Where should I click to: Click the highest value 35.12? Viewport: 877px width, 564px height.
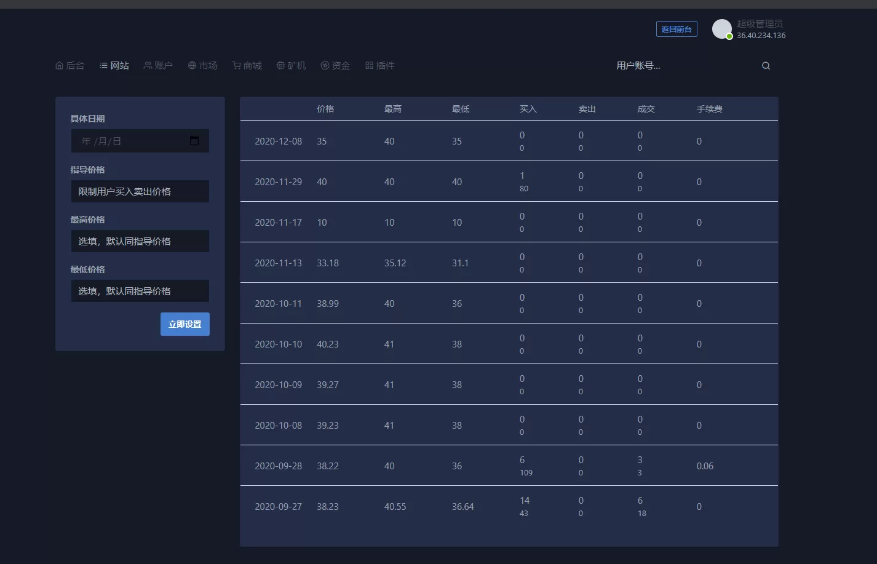click(395, 263)
